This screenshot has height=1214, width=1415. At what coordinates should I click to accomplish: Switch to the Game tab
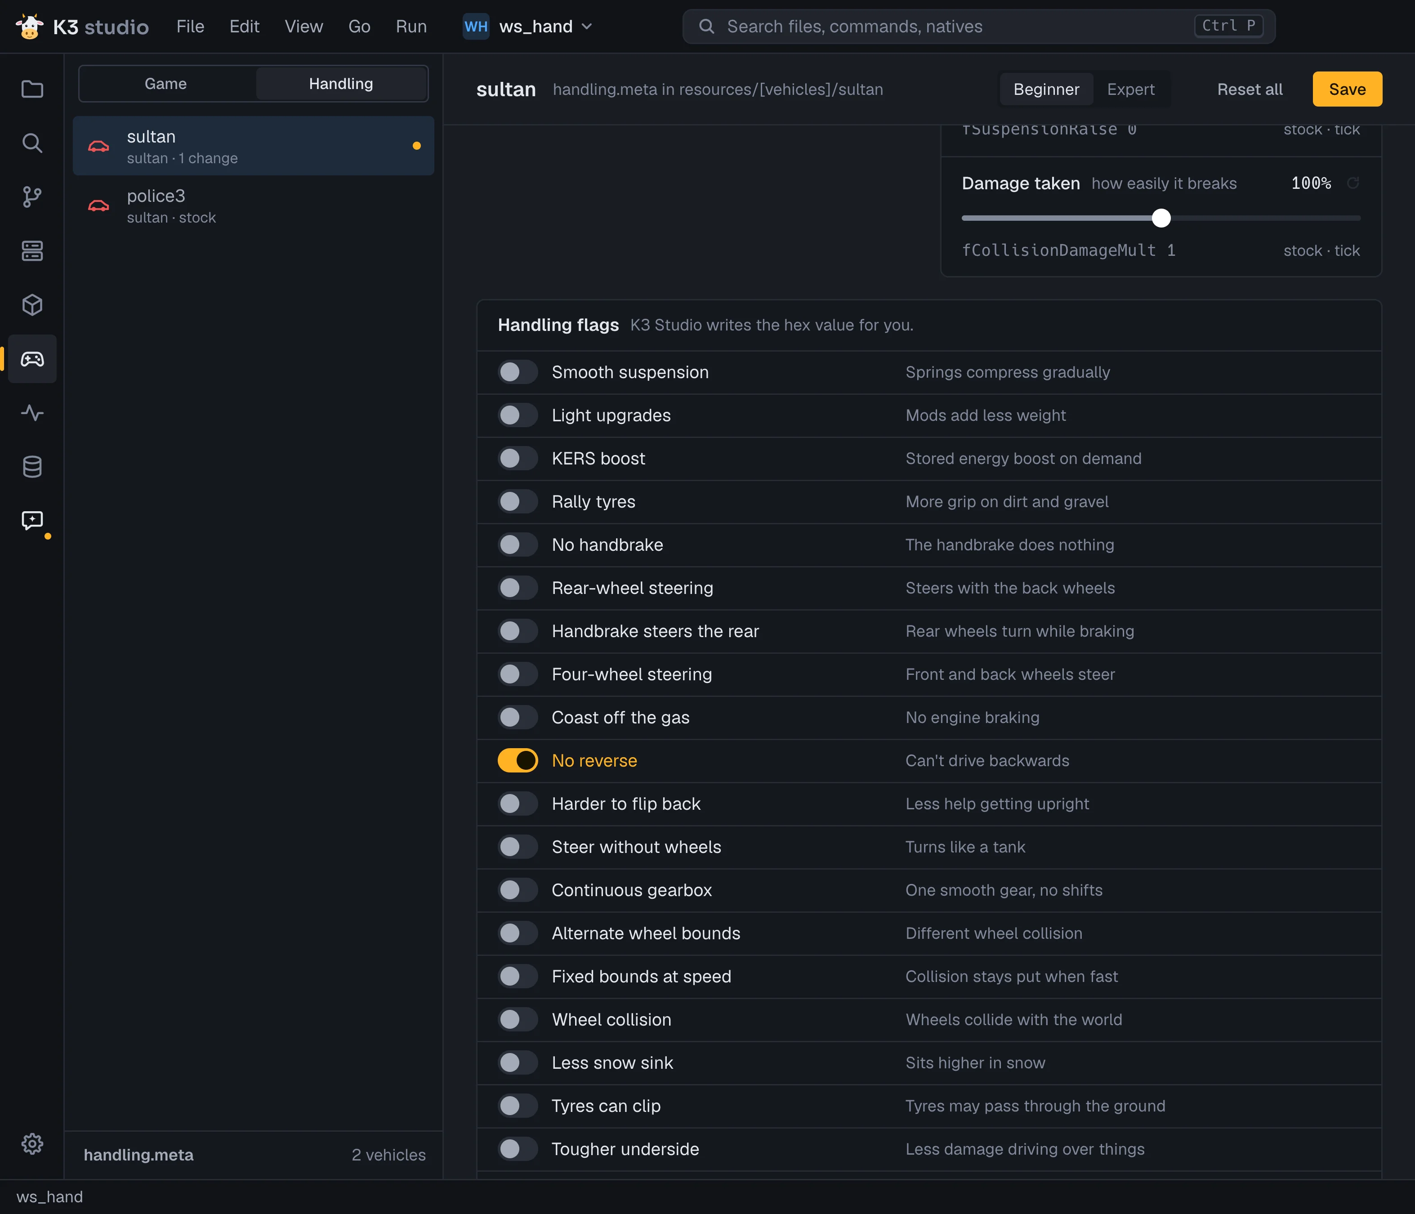click(166, 84)
